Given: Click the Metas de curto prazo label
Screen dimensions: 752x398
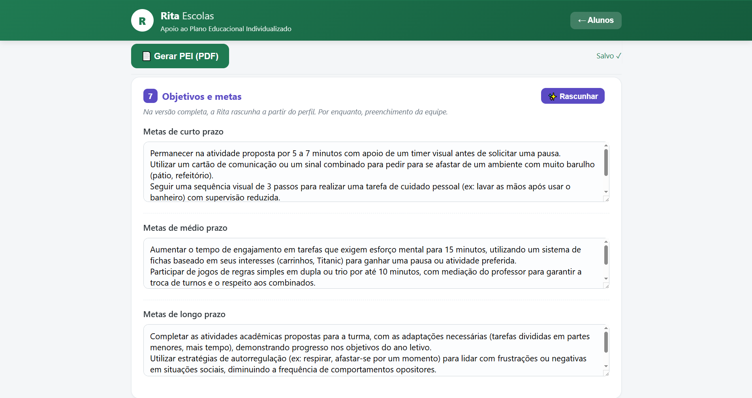Looking at the screenshot, I should coord(183,132).
